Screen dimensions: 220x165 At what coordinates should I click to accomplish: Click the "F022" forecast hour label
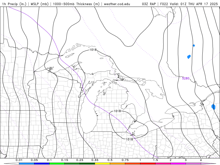[x=164, y=4]
